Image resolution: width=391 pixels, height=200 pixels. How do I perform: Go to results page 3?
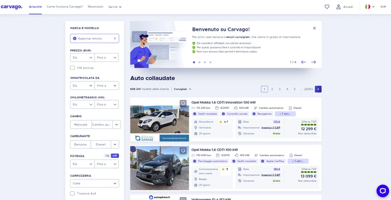280,89
